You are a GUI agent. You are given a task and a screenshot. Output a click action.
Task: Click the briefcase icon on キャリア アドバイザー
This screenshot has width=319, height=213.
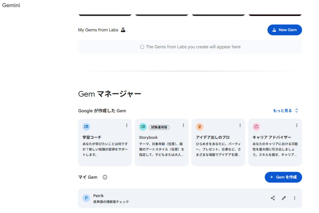[256, 127]
